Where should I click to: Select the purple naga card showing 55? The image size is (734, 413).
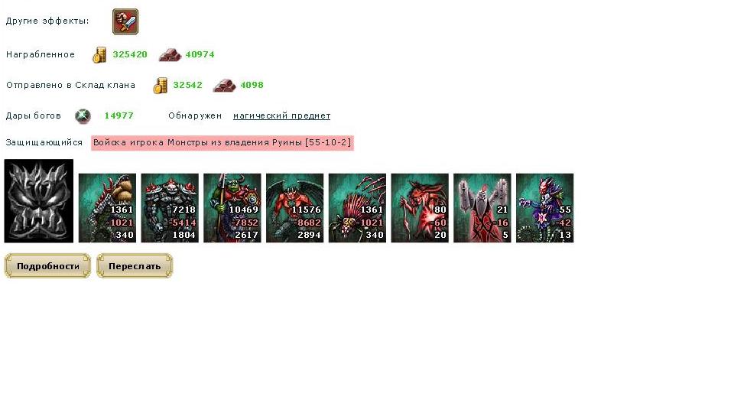coord(545,208)
